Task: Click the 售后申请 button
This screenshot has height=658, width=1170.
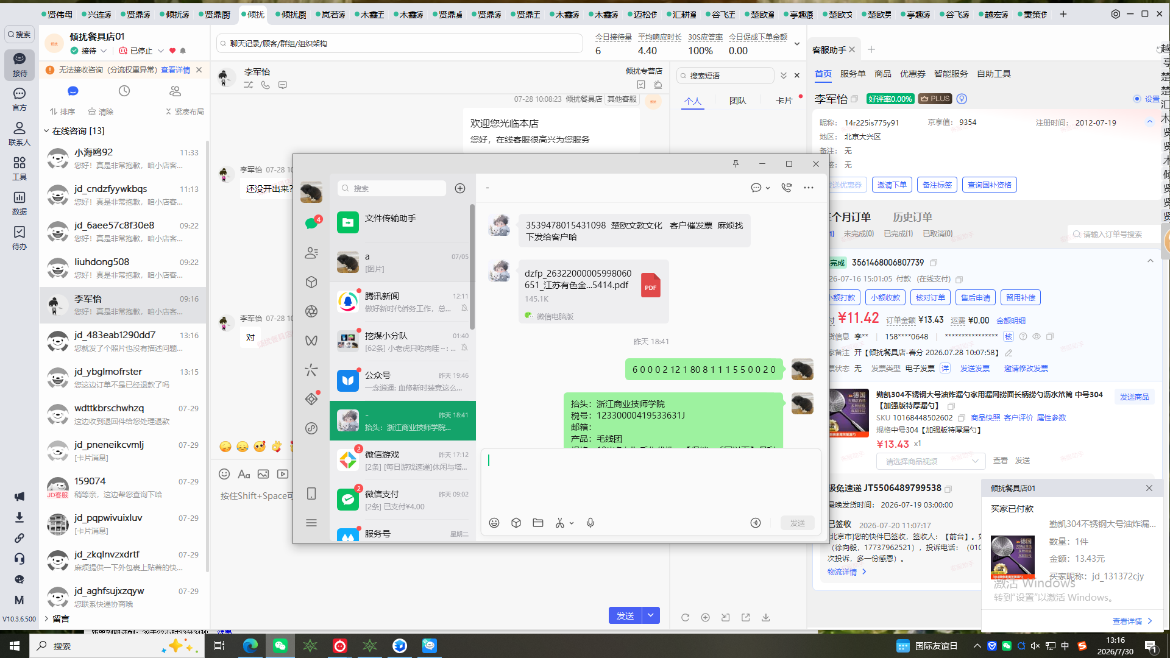Action: [x=976, y=297]
